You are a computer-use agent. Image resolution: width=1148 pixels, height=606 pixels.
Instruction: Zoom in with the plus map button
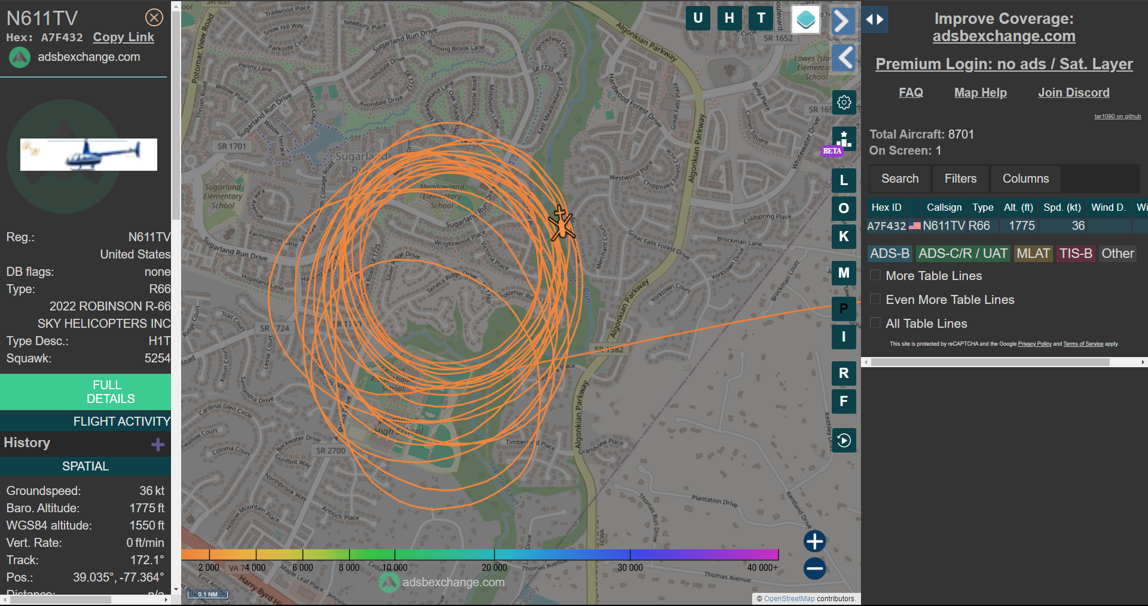tap(814, 542)
